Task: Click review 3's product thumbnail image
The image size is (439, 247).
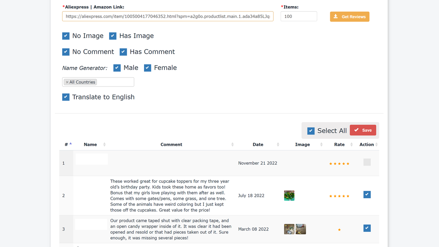Action: (x=289, y=229)
